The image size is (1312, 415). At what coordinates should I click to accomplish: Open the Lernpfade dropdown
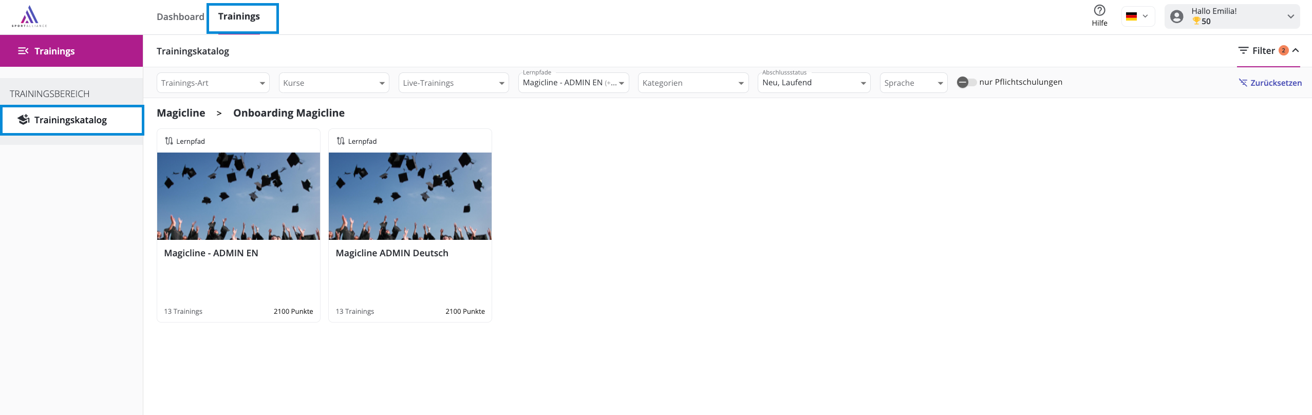coord(573,83)
